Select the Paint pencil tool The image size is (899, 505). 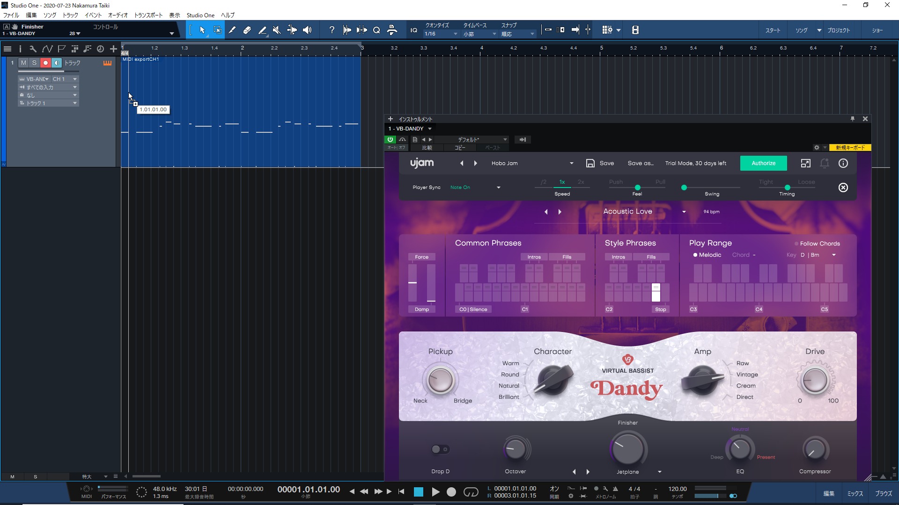[262, 30]
